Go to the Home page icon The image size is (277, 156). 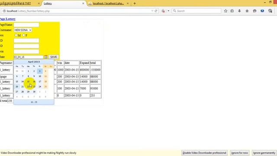click(x=247, y=11)
